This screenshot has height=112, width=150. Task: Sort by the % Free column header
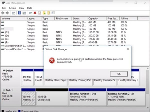(128, 18)
